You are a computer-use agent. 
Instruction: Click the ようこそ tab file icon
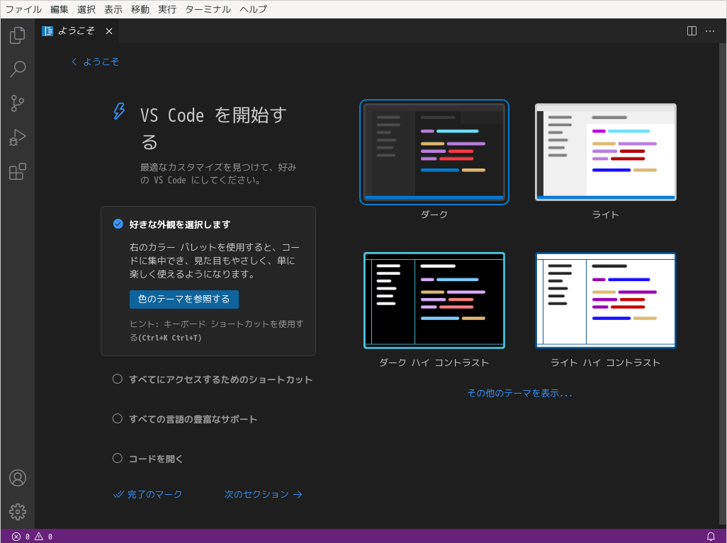pyautogui.click(x=47, y=31)
